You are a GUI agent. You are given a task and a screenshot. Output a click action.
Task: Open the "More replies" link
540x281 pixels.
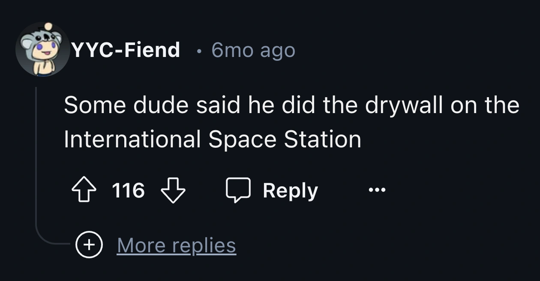pos(176,245)
